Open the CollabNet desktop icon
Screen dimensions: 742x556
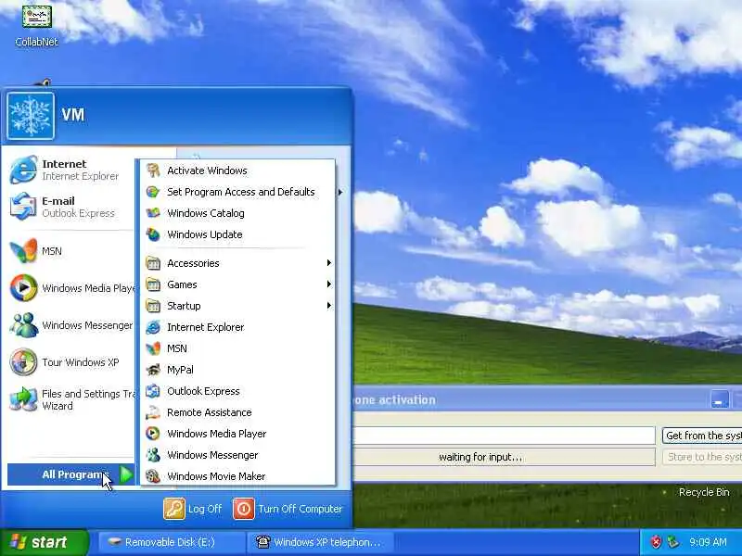coord(36,26)
